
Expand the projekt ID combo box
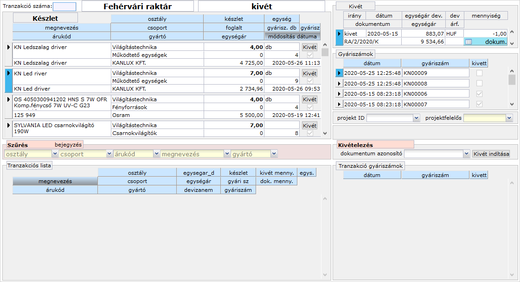point(416,118)
